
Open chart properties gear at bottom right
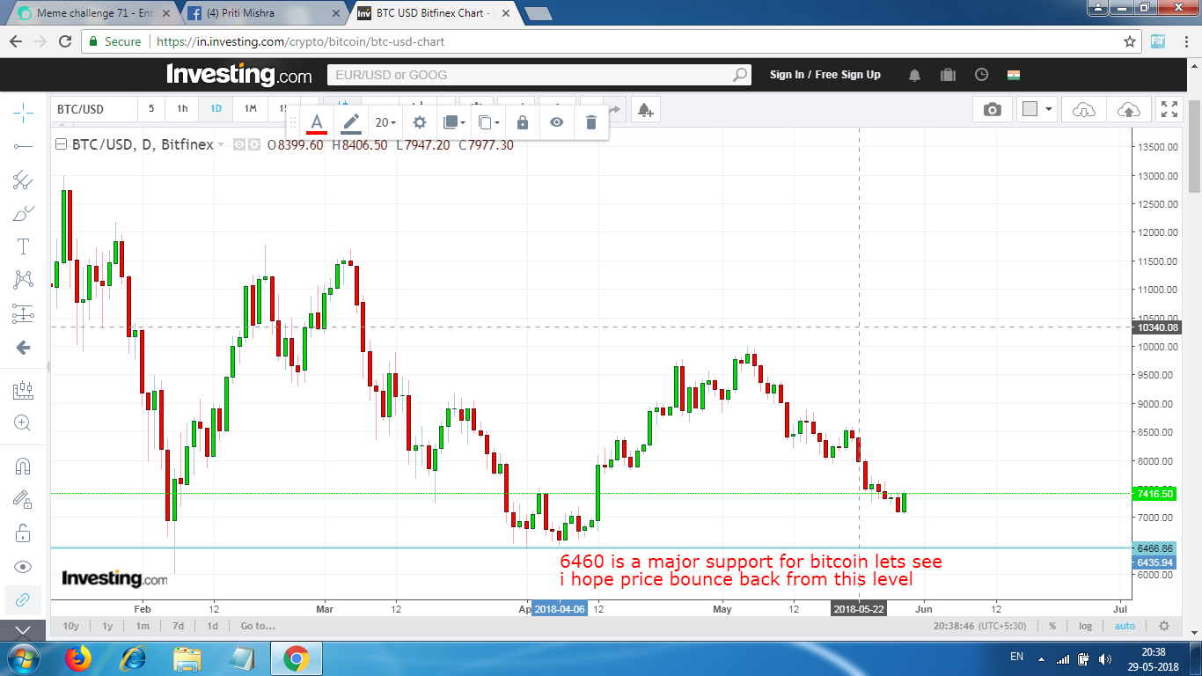[1164, 626]
